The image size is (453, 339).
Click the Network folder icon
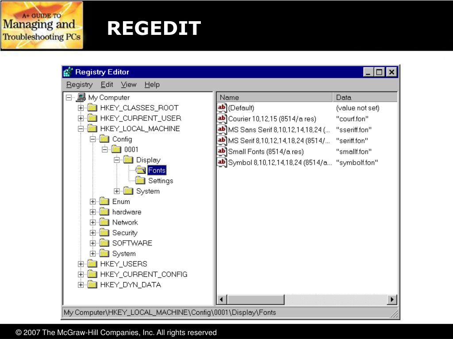point(104,222)
